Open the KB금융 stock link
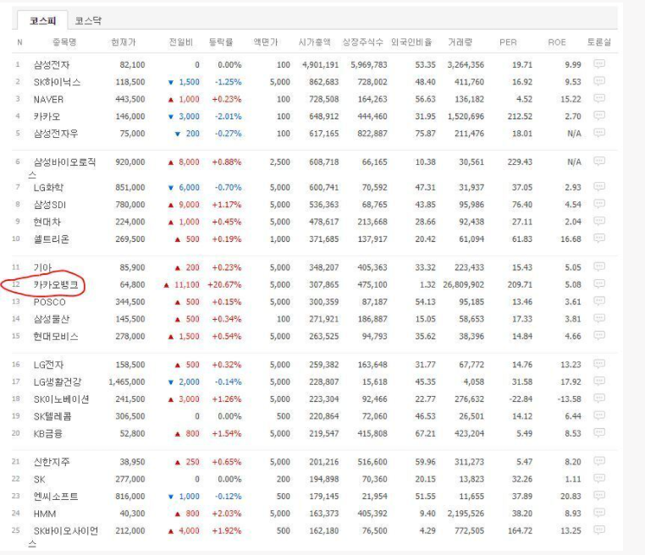 click(x=47, y=433)
